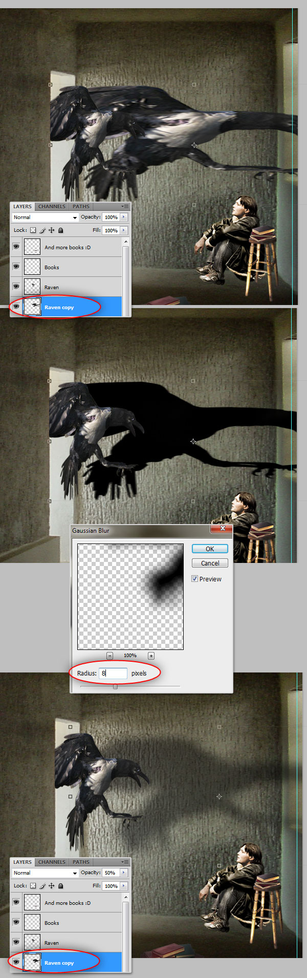
Task: Click Raven copy layer thumbnail in 50% opacity panel
Action: coord(32,963)
